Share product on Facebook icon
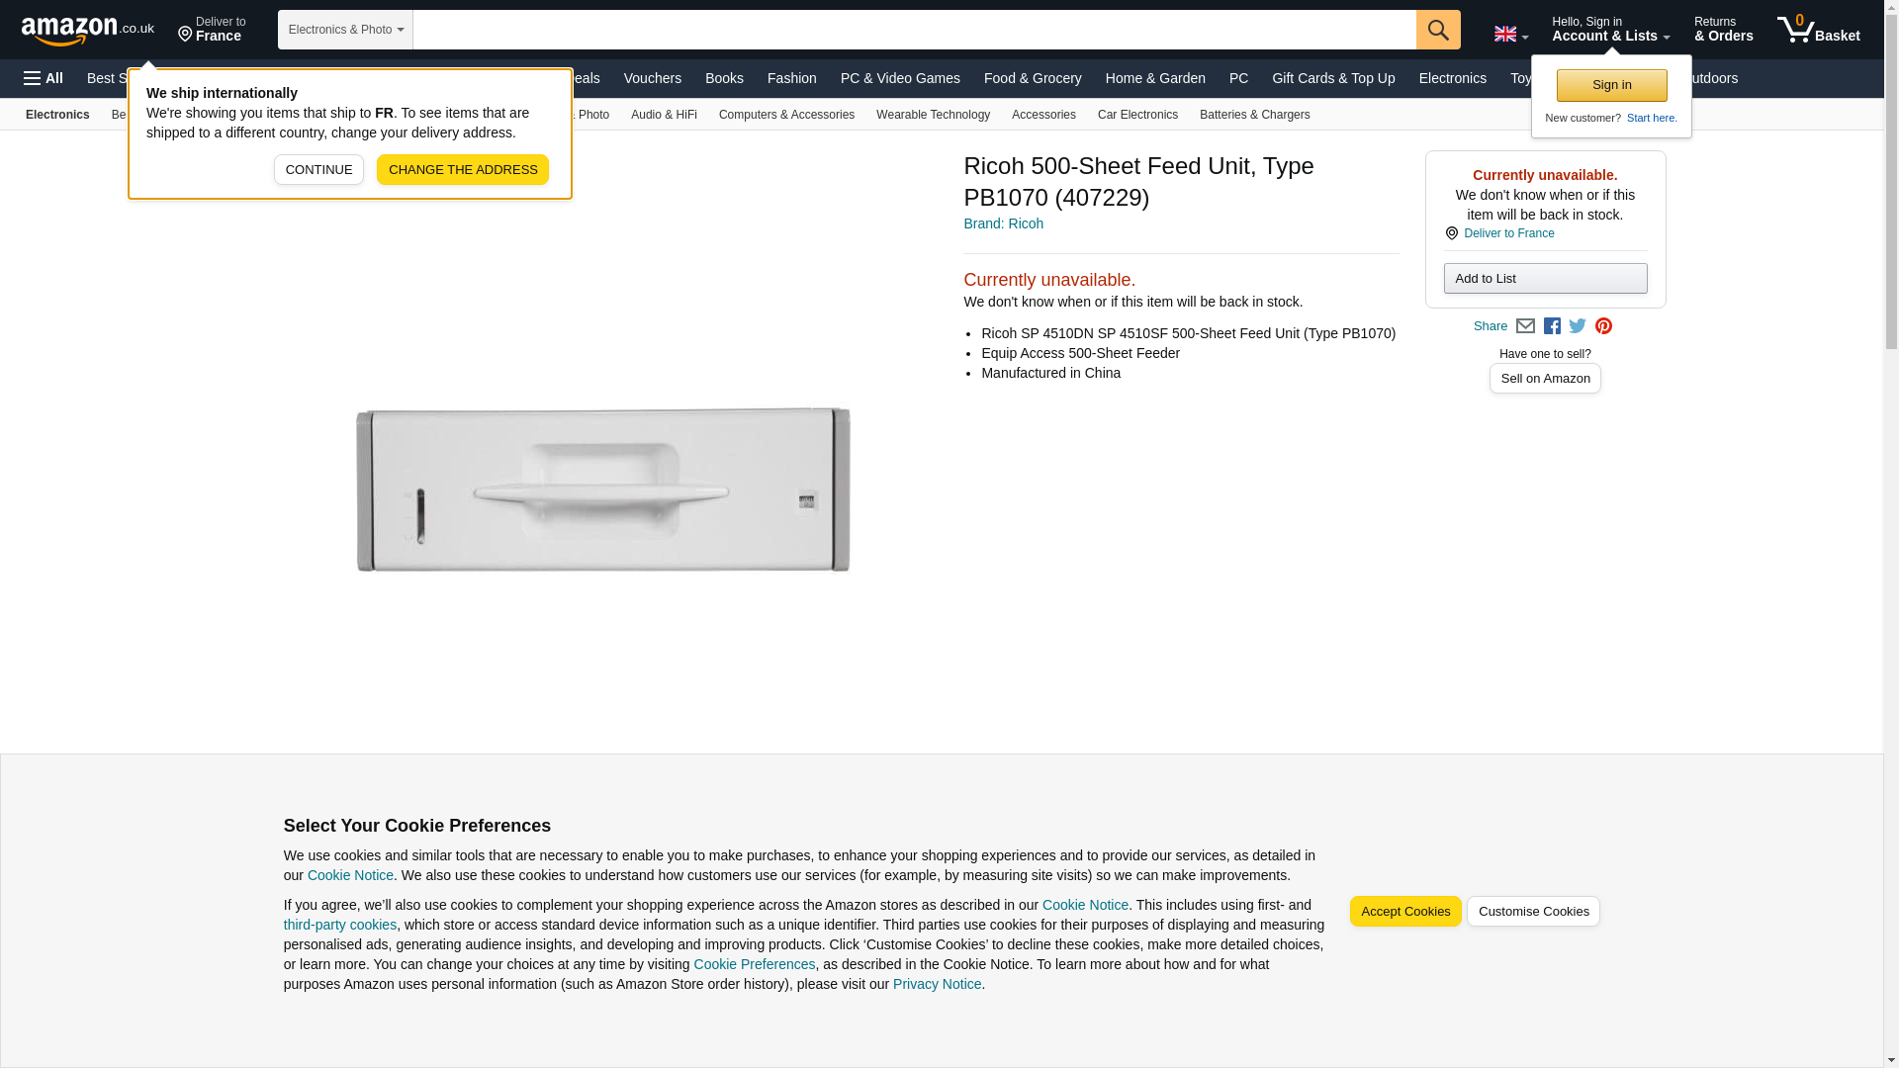This screenshot has height=1068, width=1899. 1552,326
